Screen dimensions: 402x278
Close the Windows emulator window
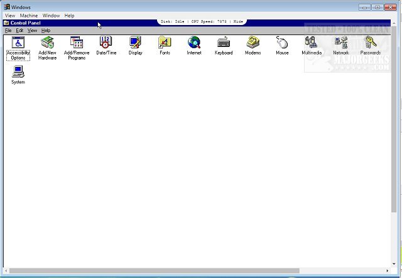391,7
